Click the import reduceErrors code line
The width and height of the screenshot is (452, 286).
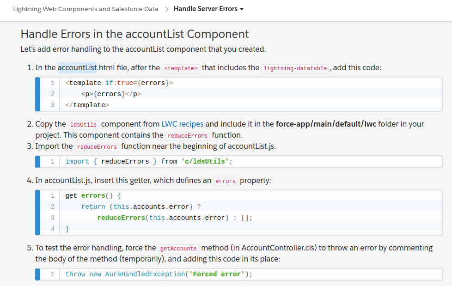pos(149,161)
